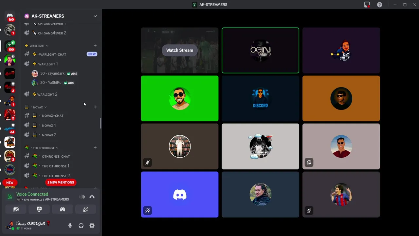Open the active server with badge 100
This screenshot has width=419, height=236.
point(10,46)
